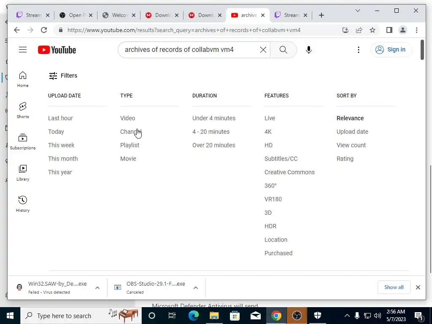This screenshot has width=432, height=324.
Task: Filter by Last hour
Action: 60,118
